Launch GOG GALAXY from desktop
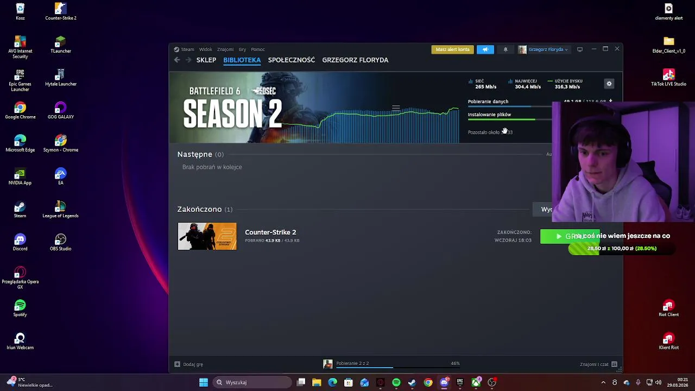This screenshot has height=391, width=695. (61, 110)
